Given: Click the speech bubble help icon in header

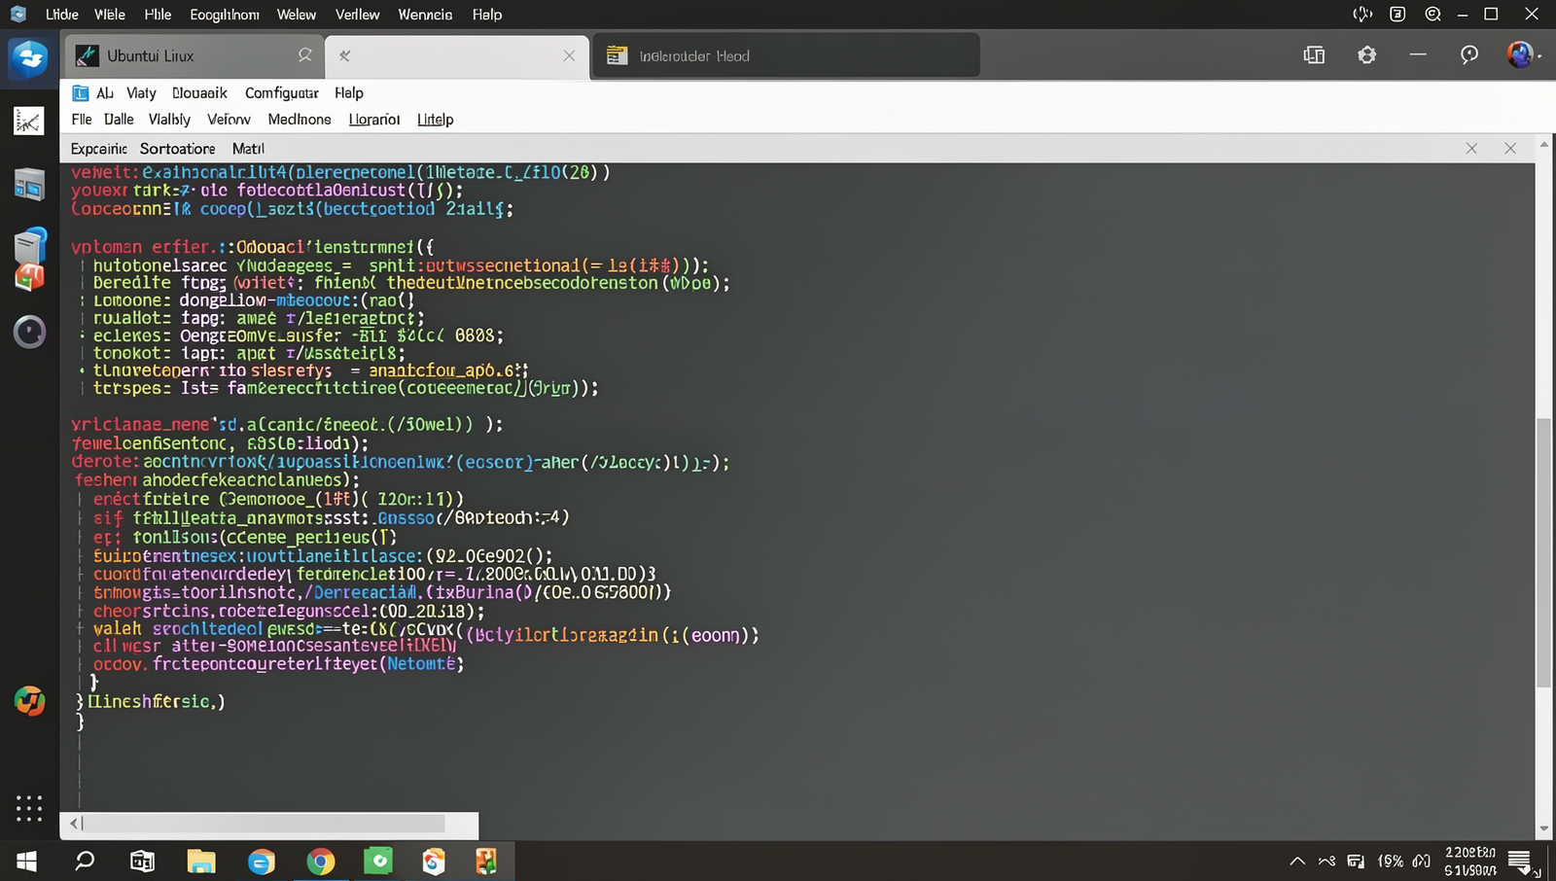Looking at the screenshot, I should (x=1469, y=55).
